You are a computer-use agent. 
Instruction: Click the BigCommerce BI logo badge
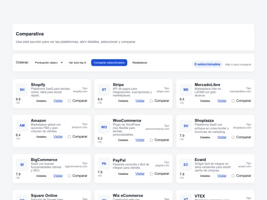click(x=22, y=164)
